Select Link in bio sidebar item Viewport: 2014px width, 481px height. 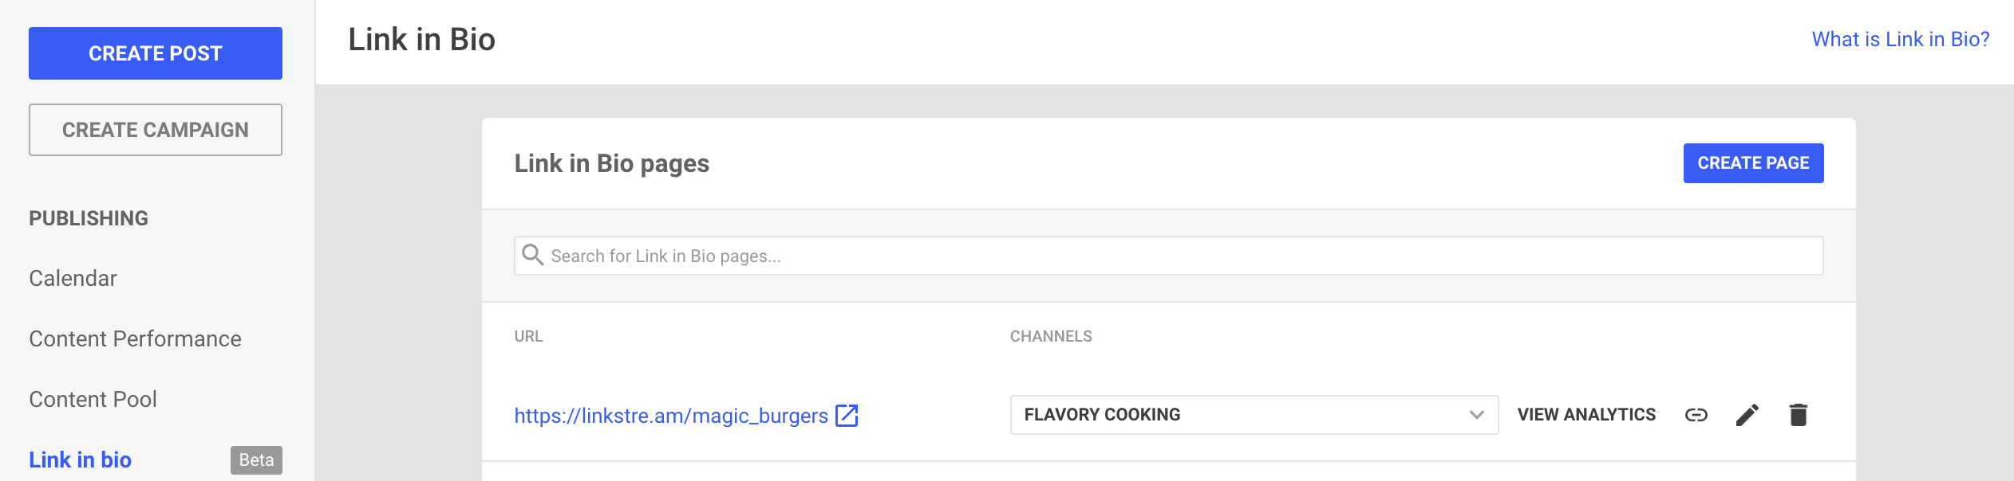click(80, 459)
